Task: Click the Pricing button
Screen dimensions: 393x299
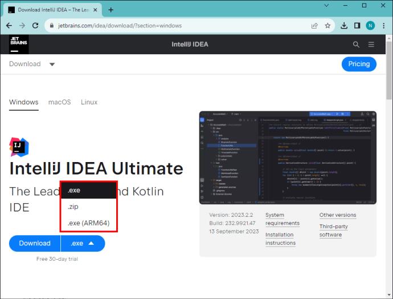Action: (x=359, y=64)
